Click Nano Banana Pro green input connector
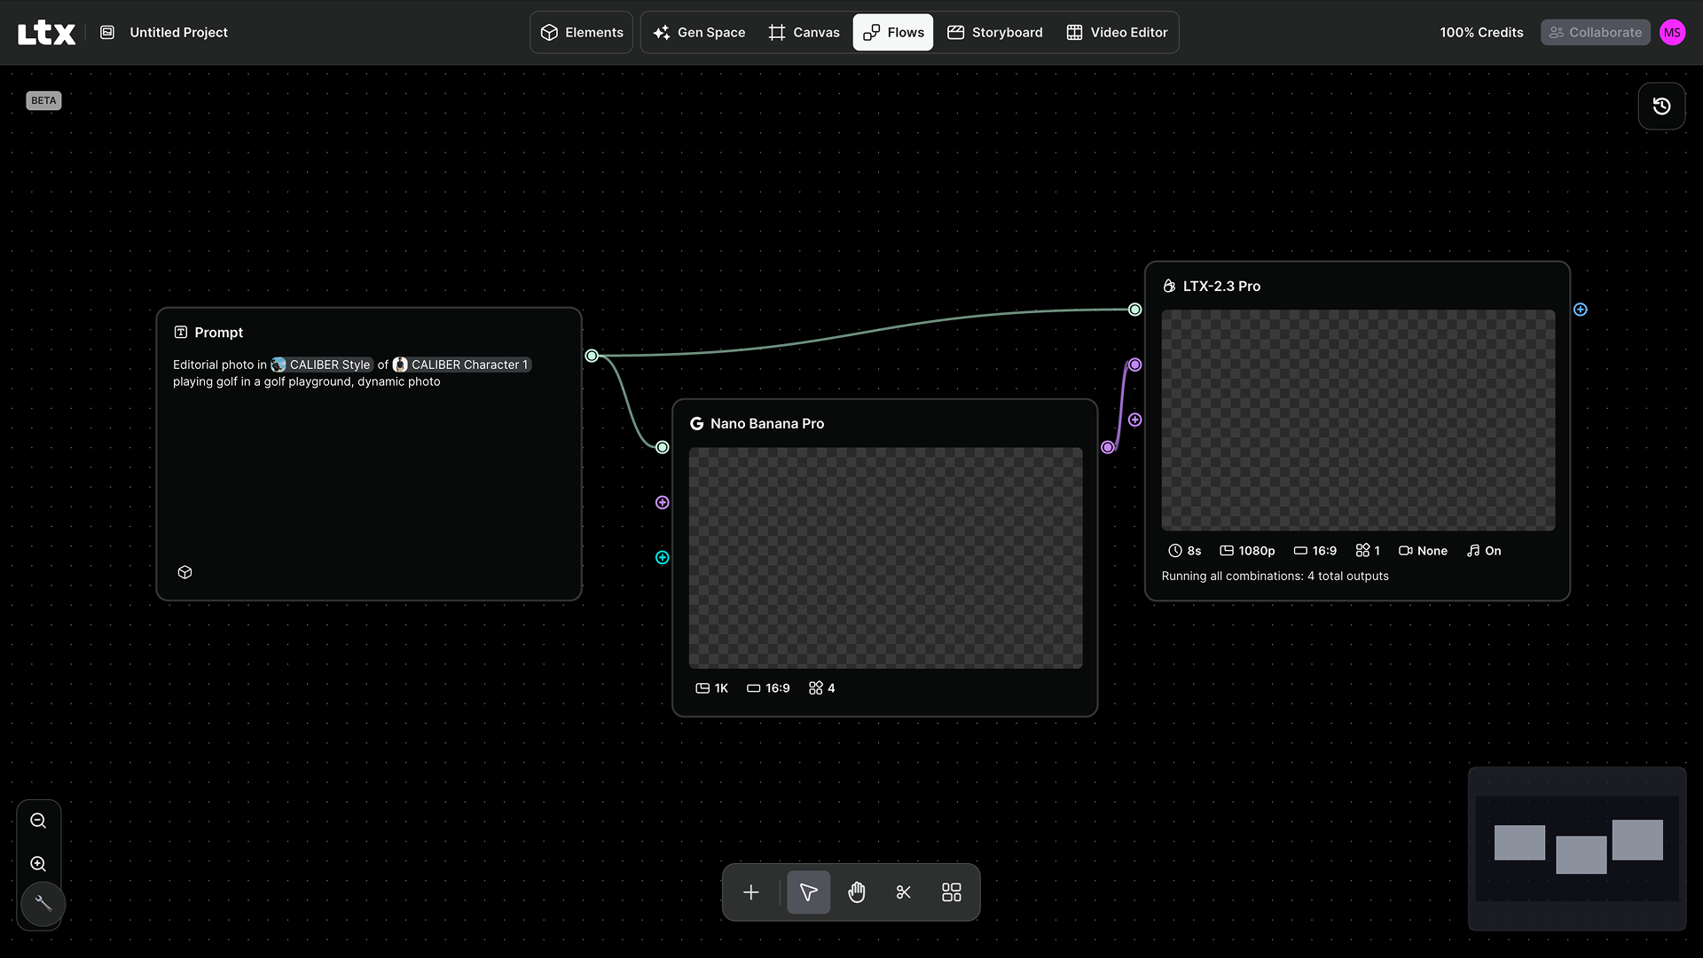Viewport: 1703px width, 958px height. (663, 448)
